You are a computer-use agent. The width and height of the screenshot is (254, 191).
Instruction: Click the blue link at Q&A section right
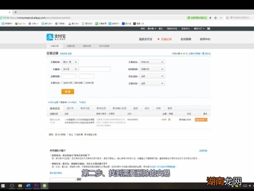pos(203,151)
